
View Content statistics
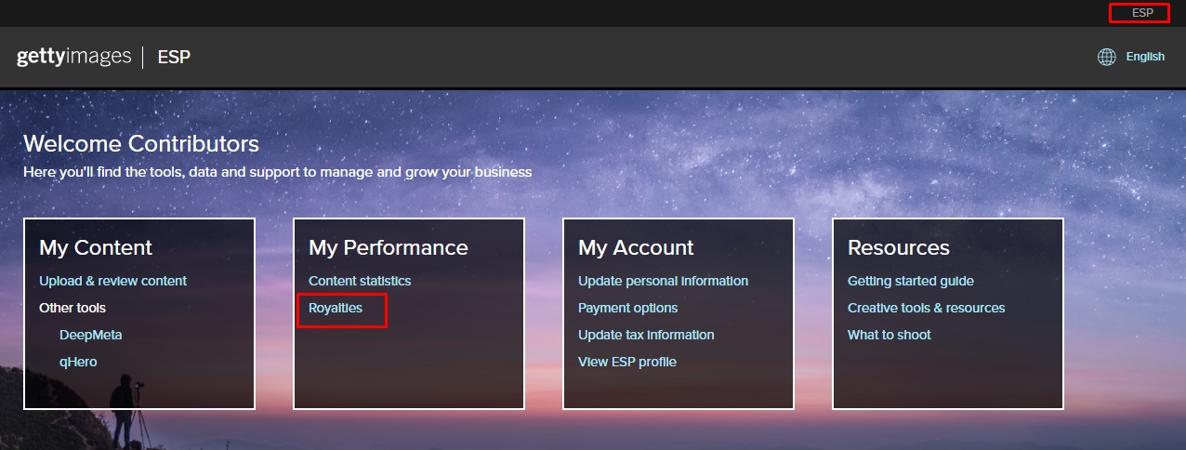pyautogui.click(x=359, y=281)
